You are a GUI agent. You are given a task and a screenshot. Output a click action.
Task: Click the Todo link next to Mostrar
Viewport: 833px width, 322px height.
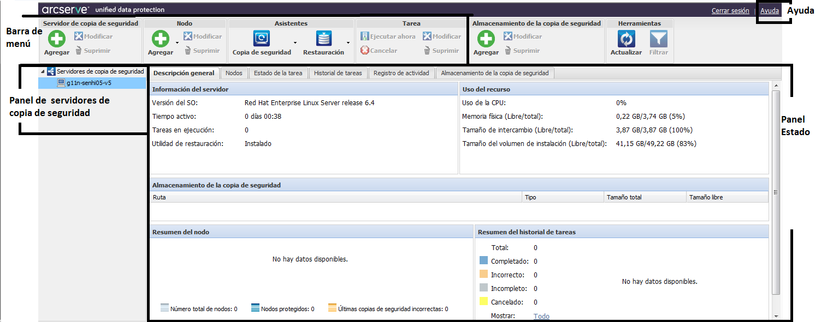pos(541,316)
